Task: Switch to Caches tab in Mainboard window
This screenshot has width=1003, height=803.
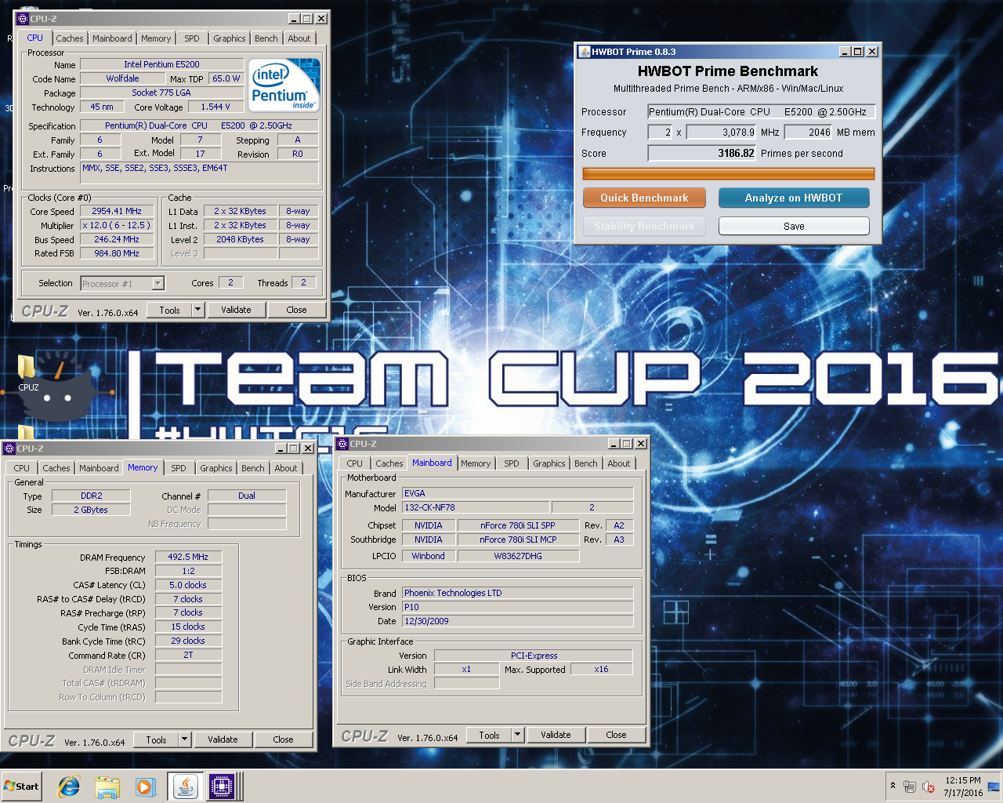Action: pyautogui.click(x=389, y=463)
